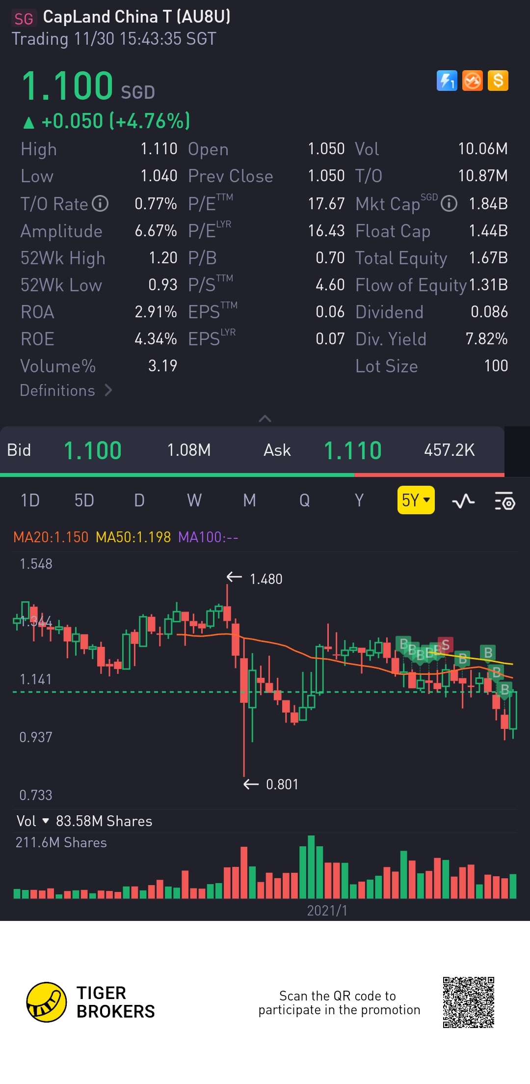
Task: Switch to the 1D chart tab
Action: point(30,500)
